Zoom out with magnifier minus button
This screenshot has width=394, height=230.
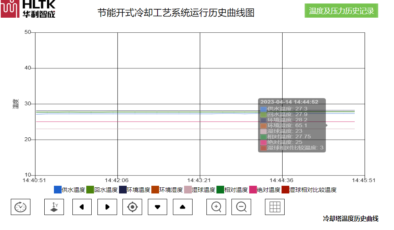click(x=241, y=207)
